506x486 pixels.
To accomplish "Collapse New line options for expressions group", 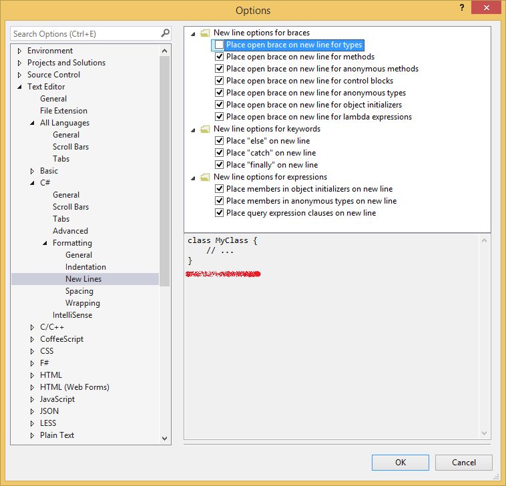I will [193, 178].
